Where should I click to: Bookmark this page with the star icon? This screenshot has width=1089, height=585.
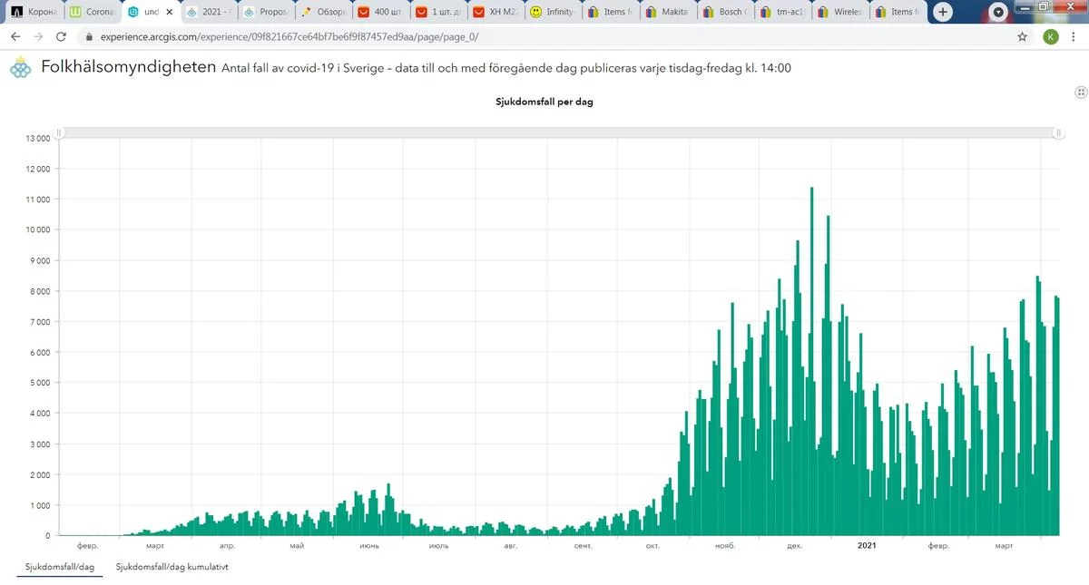pyautogui.click(x=1023, y=37)
